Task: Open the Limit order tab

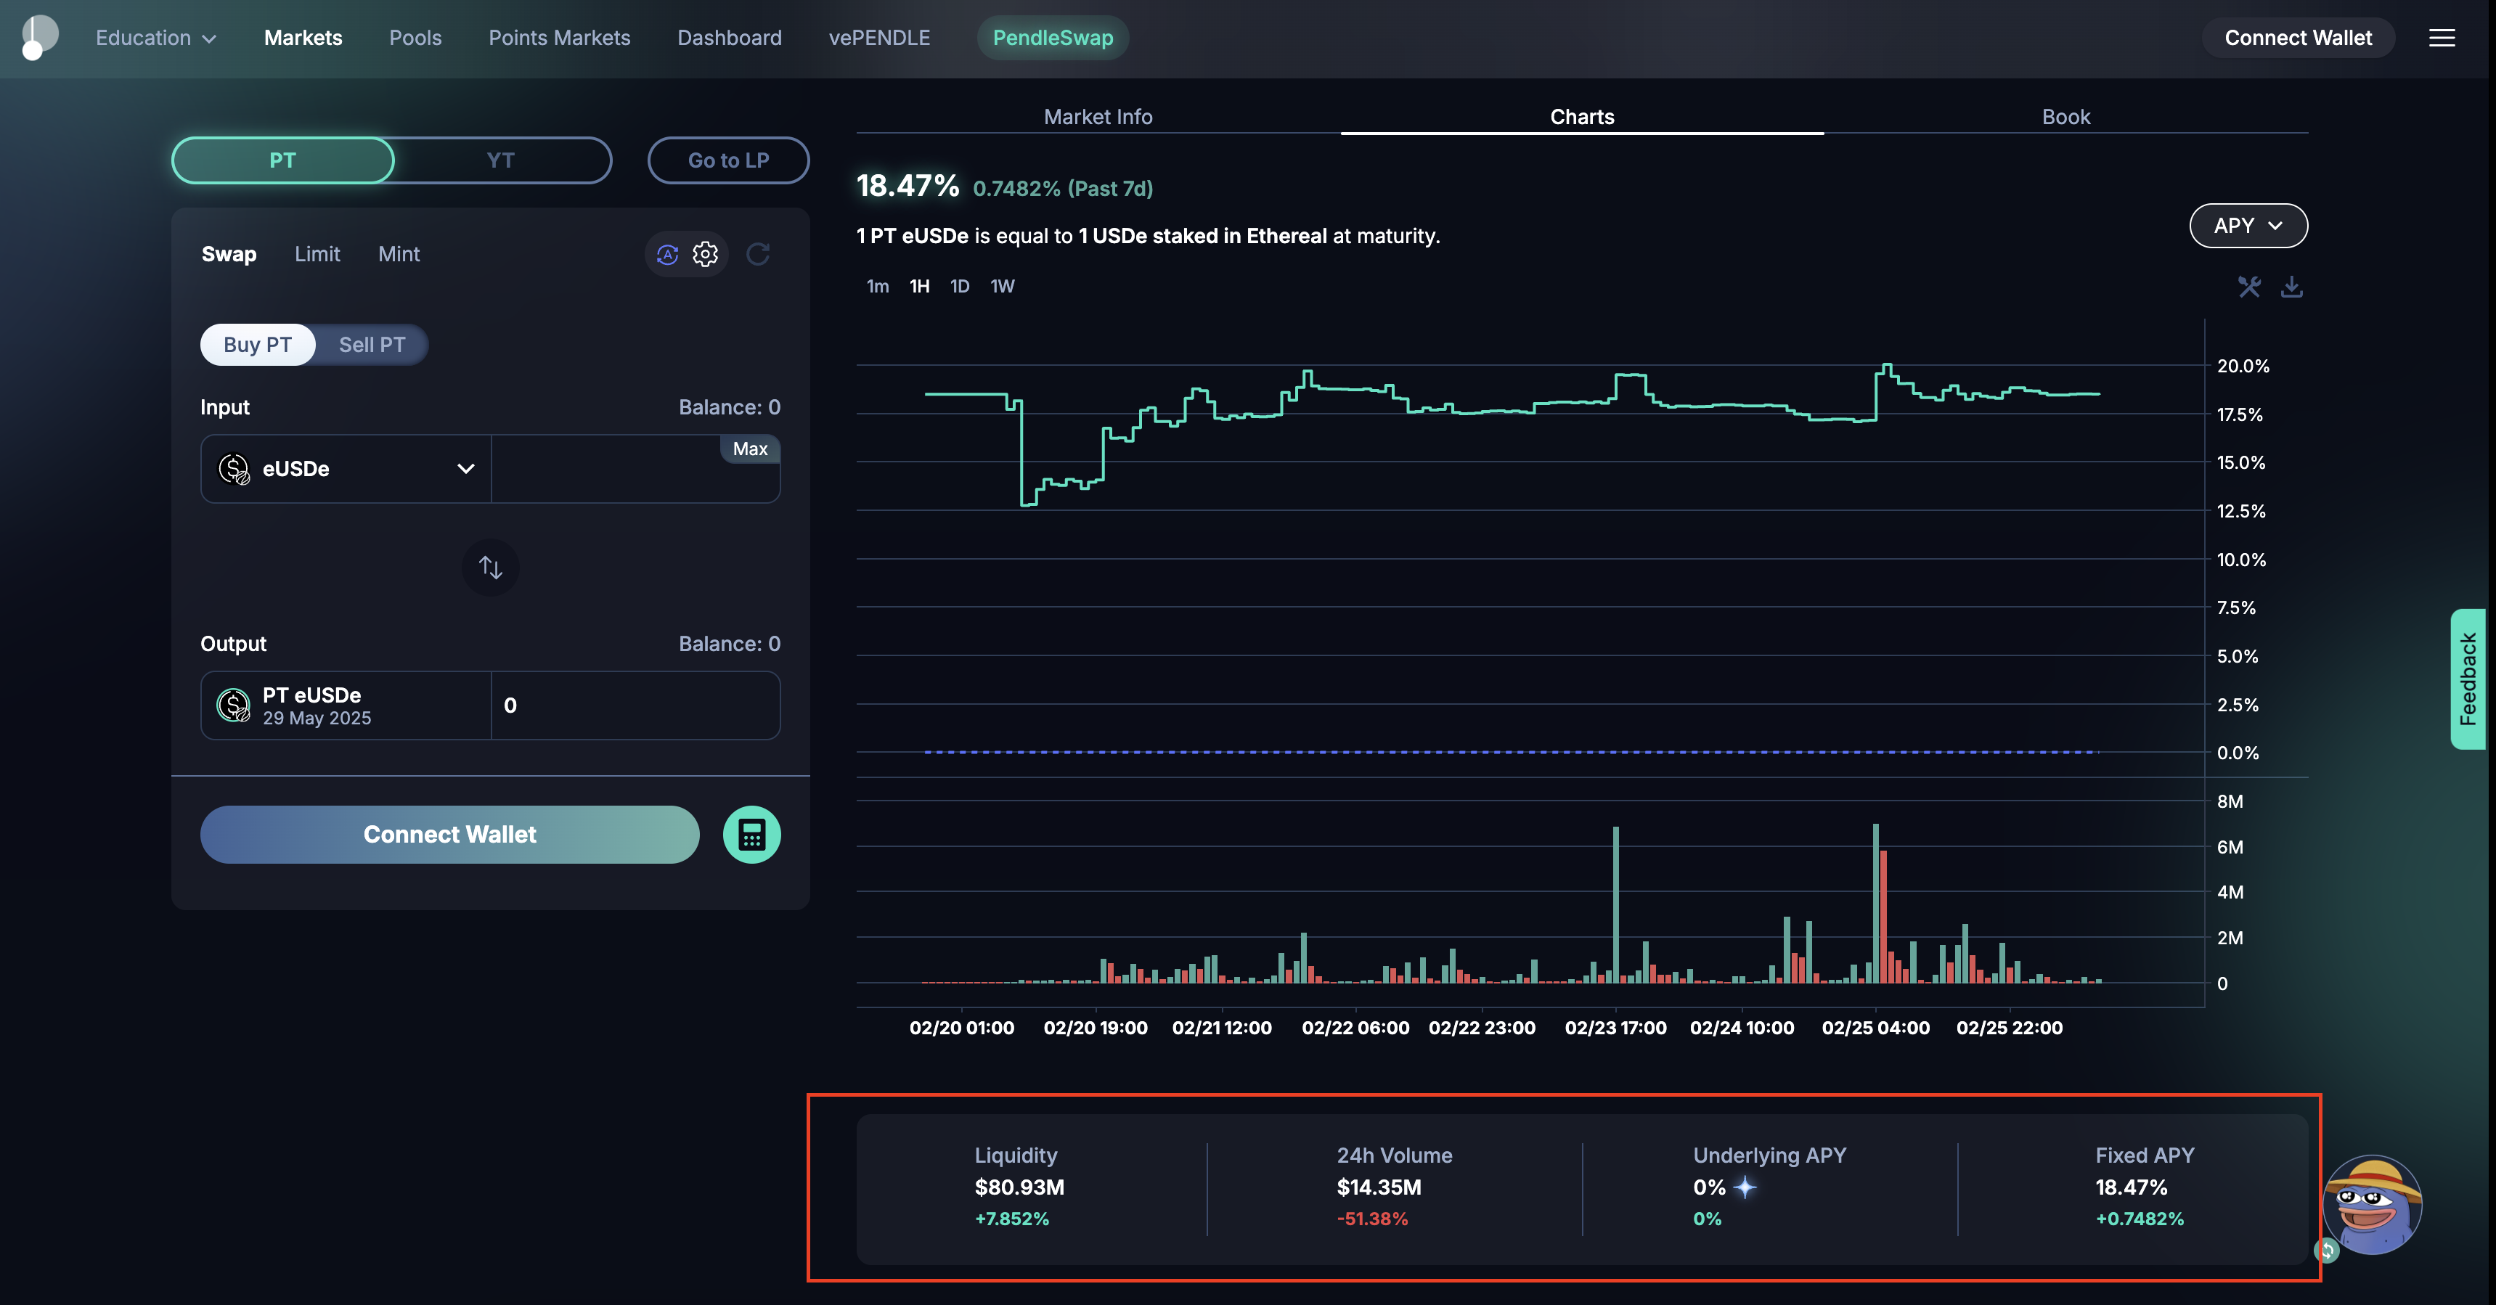Action: tap(317, 254)
